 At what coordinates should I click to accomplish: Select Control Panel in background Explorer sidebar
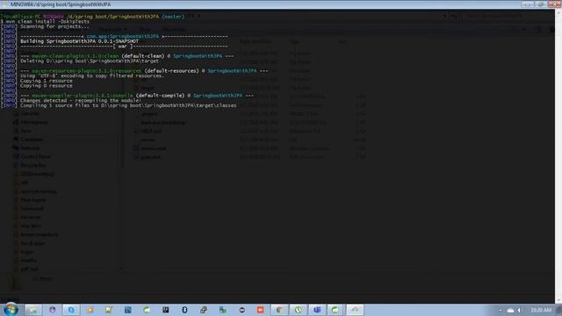tap(35, 156)
